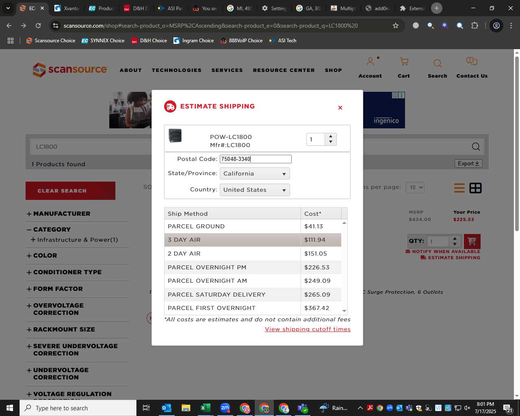Select PARCEL FIRST OVERNIGHT row

coord(253,308)
